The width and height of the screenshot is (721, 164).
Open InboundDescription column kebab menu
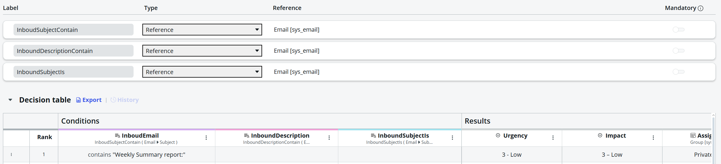click(x=329, y=138)
